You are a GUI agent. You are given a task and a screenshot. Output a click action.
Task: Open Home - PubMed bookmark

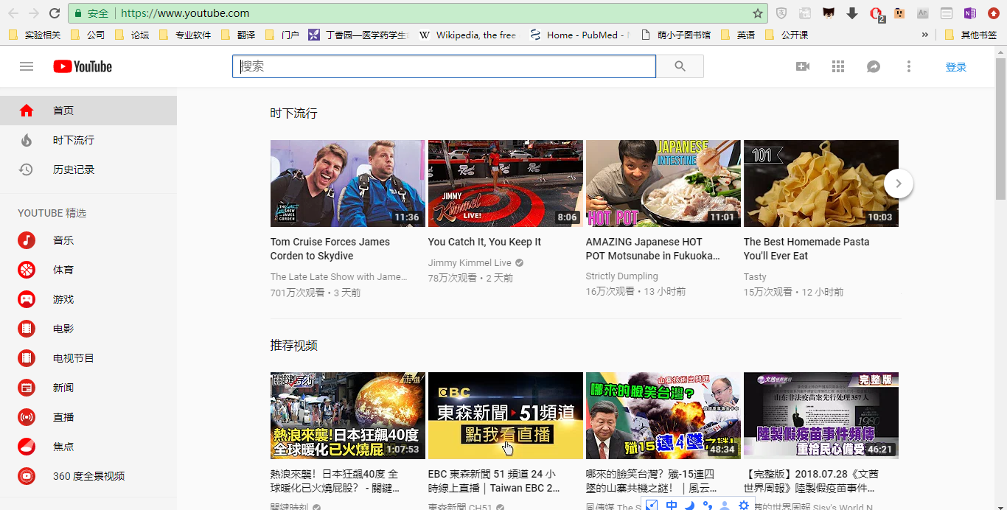click(579, 35)
